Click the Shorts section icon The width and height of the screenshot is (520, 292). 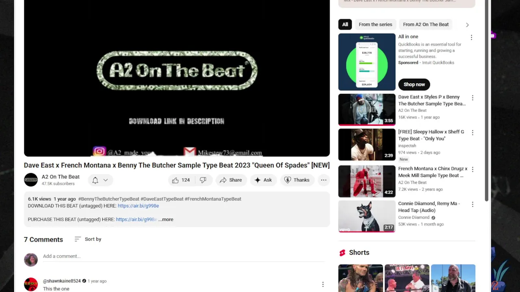(342, 253)
